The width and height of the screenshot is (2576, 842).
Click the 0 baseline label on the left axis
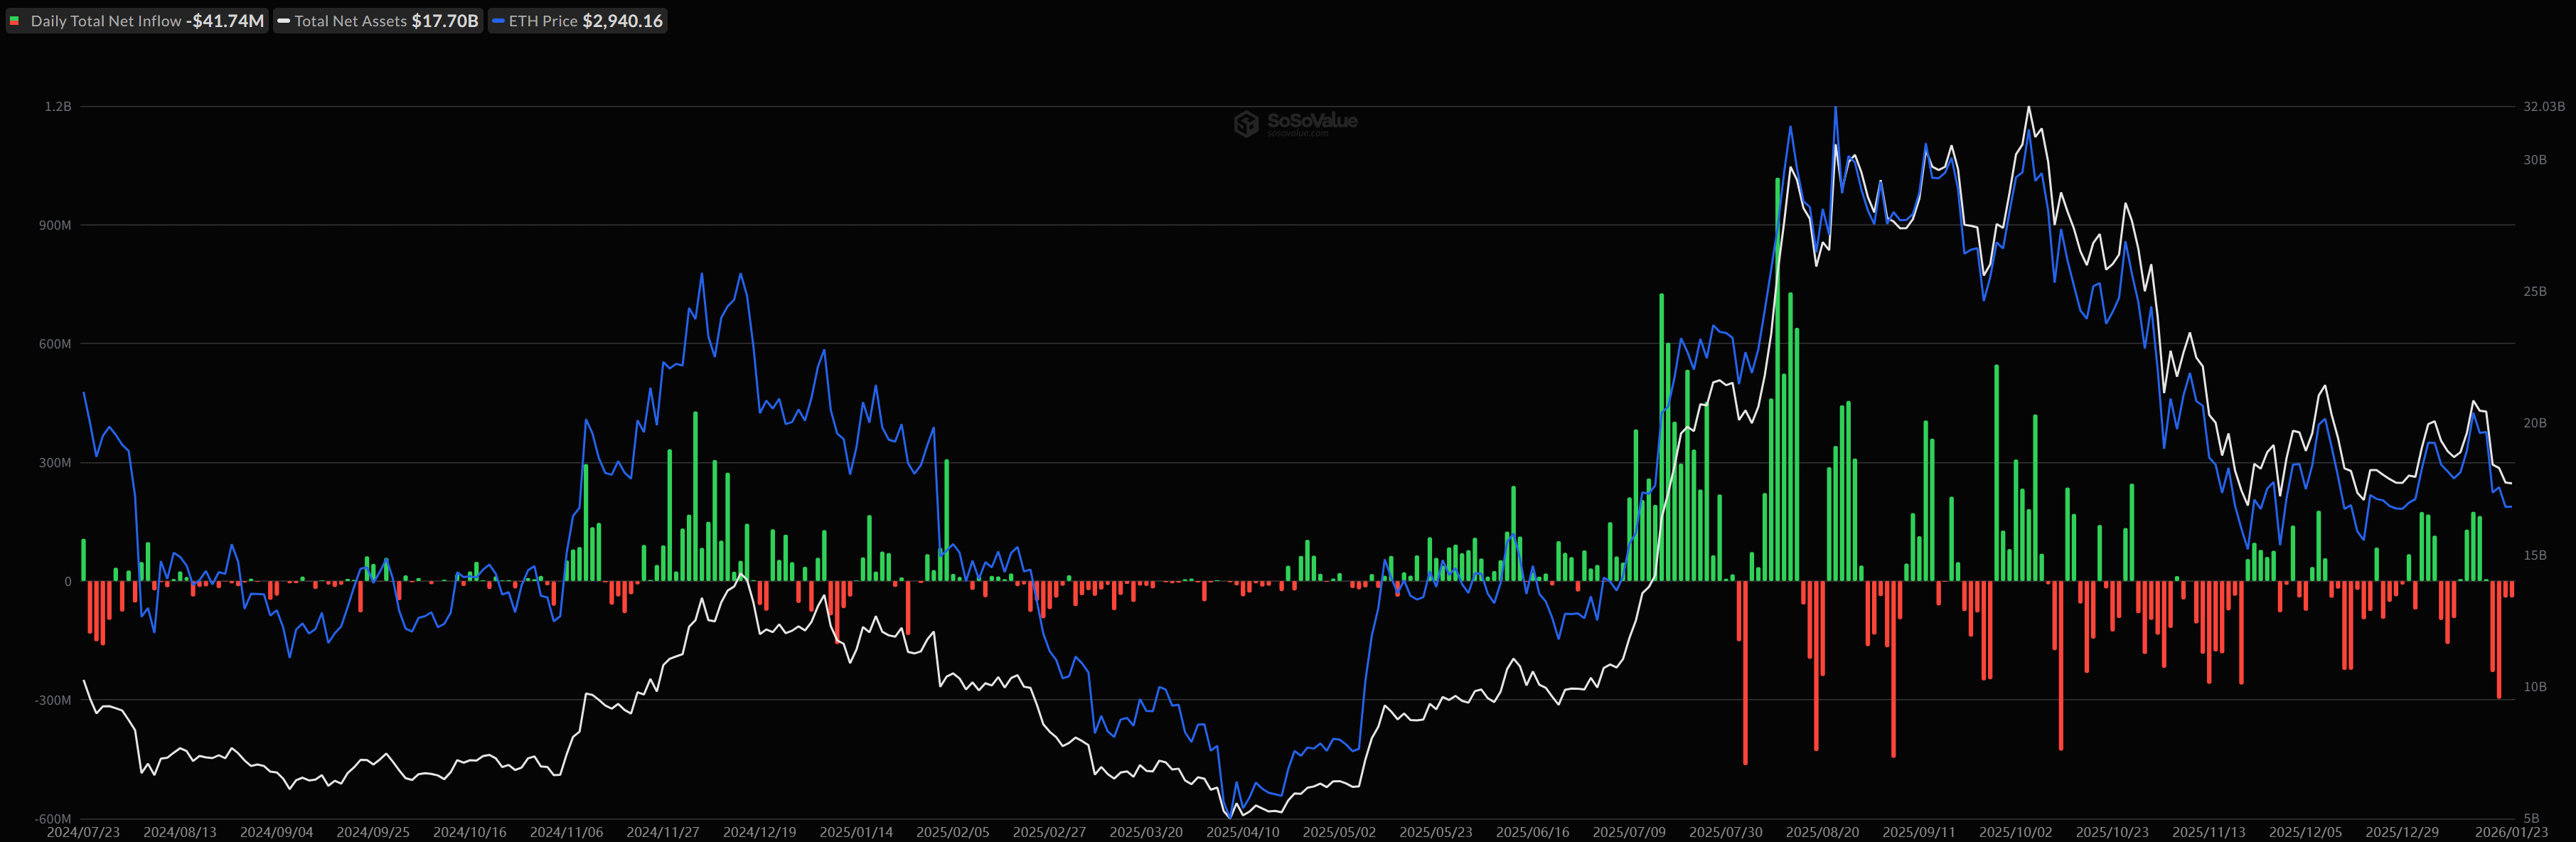pos(67,581)
